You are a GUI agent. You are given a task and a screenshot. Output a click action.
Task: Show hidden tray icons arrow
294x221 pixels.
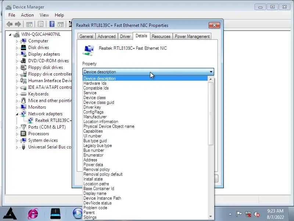(x=230, y=214)
